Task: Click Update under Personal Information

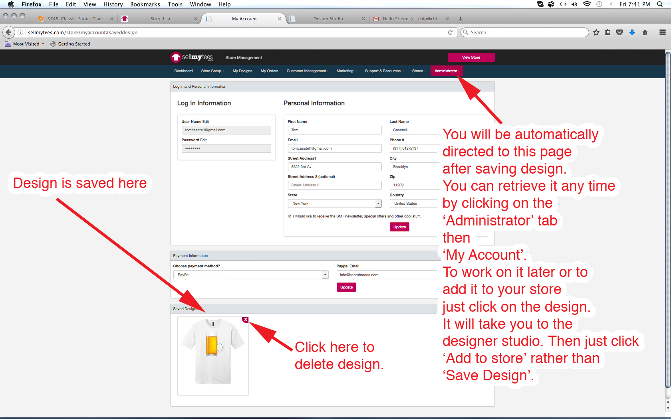Action: (399, 227)
